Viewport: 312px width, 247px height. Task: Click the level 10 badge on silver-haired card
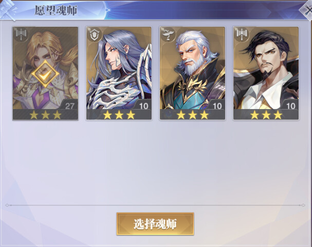pyautogui.click(x=143, y=105)
